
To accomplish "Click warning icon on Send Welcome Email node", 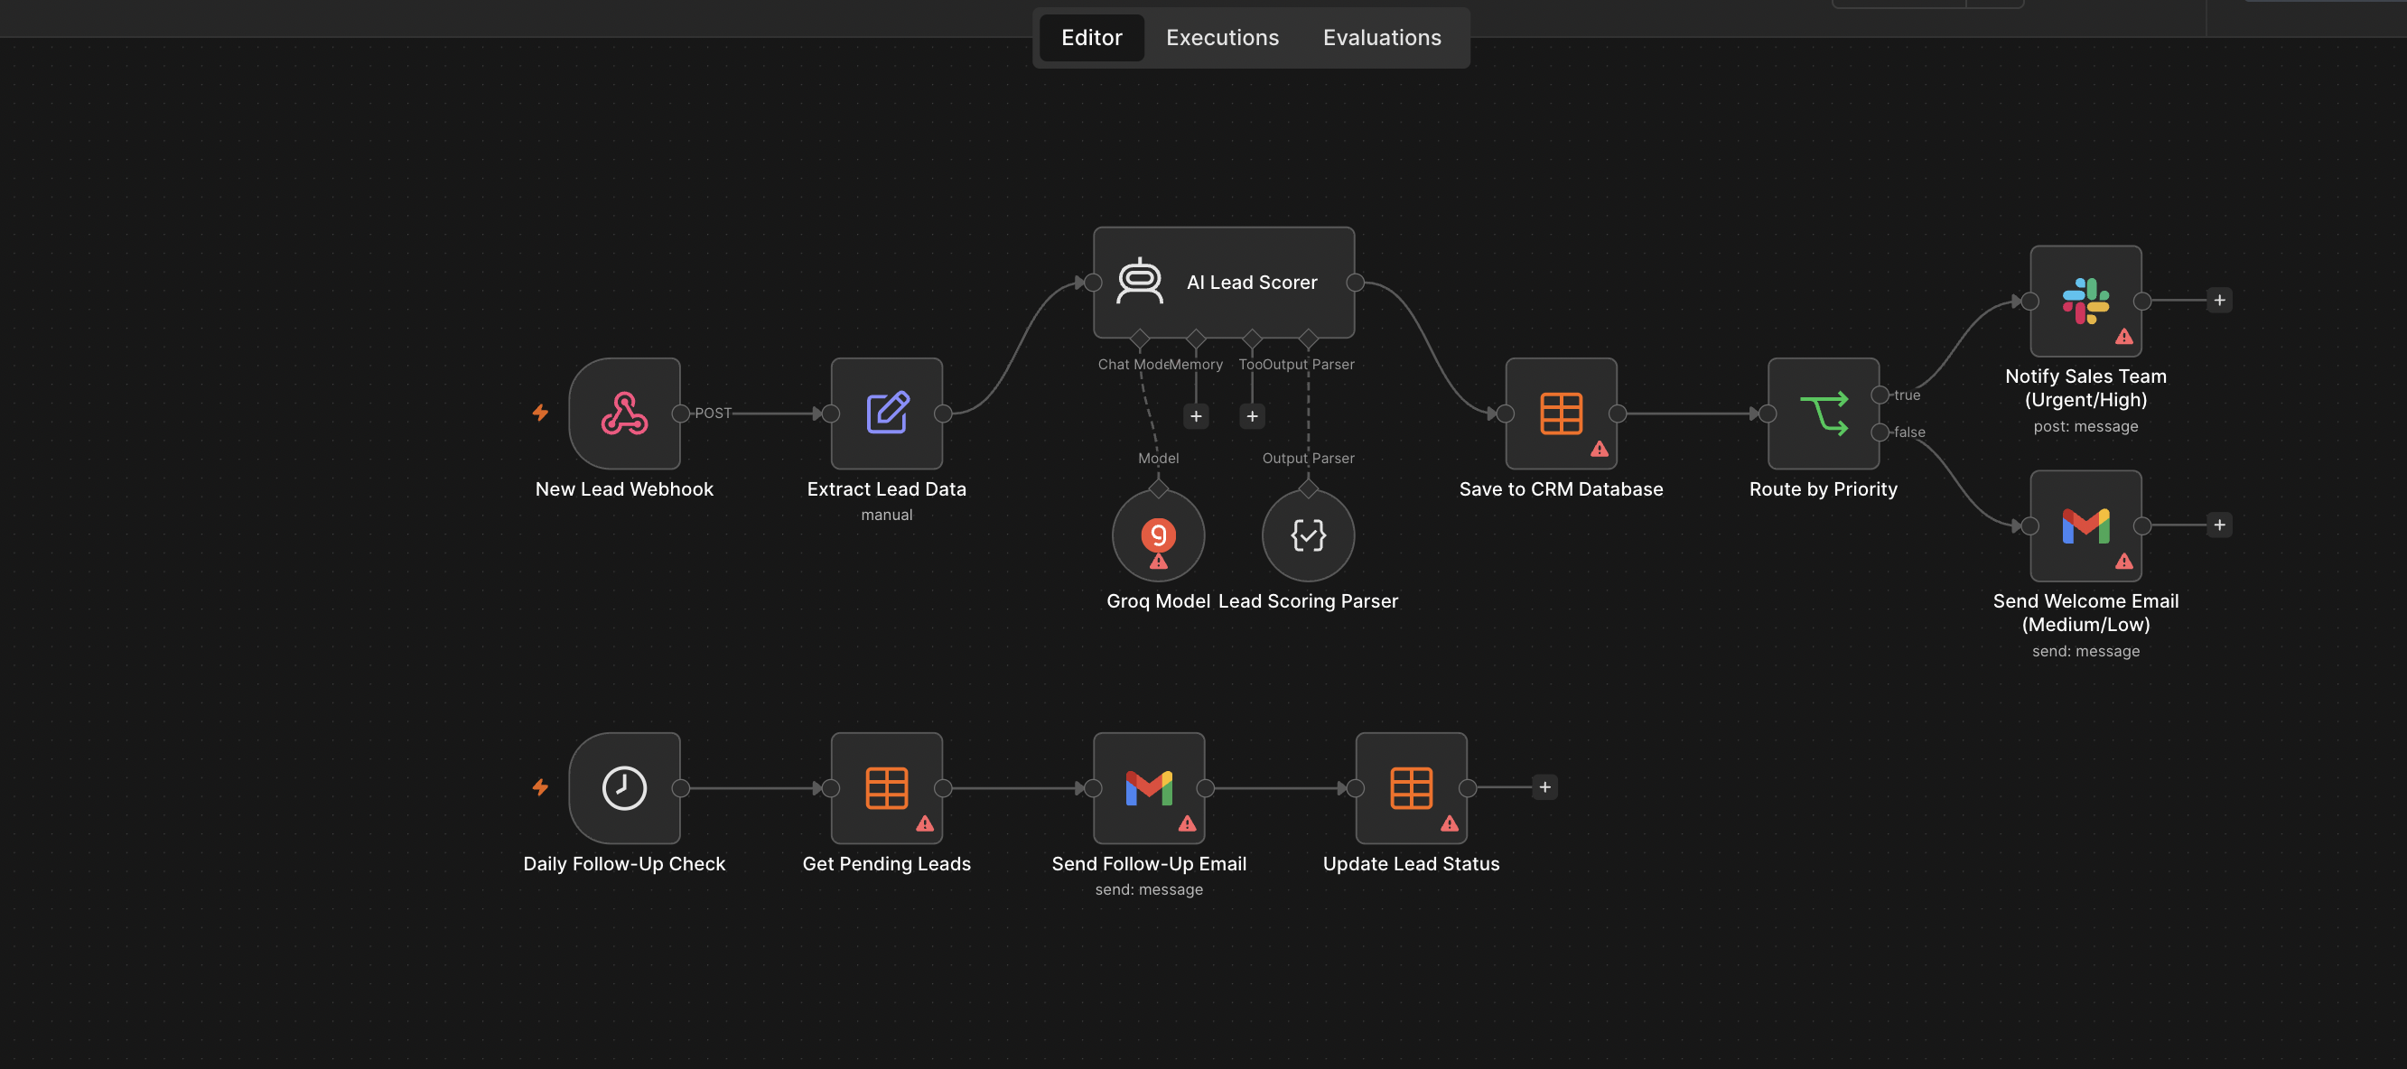I will pyautogui.click(x=2125, y=561).
